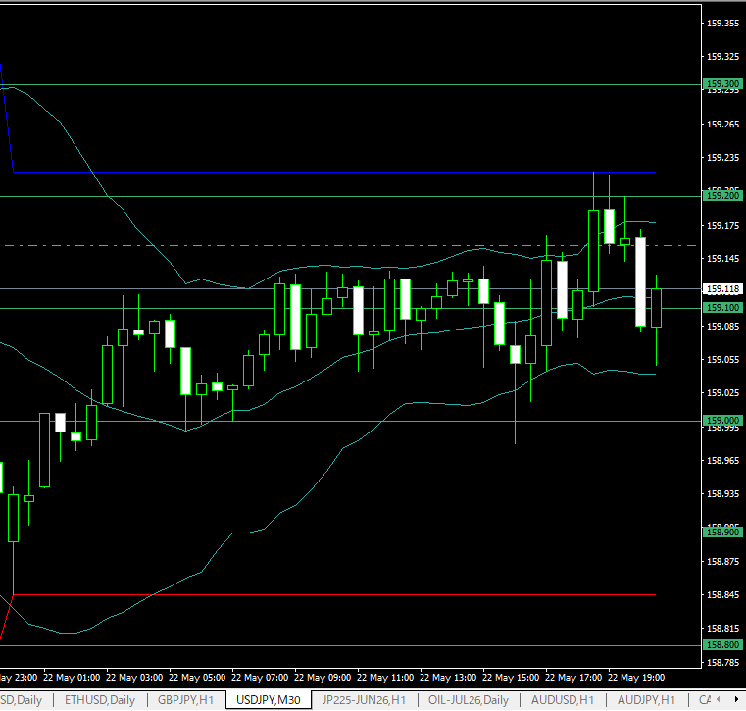The height and width of the screenshot is (711, 746).
Task: Click the red support line
Action: (333, 595)
